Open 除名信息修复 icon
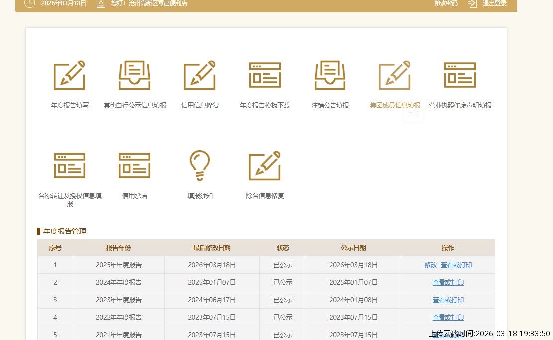The image size is (553, 340). (x=265, y=166)
